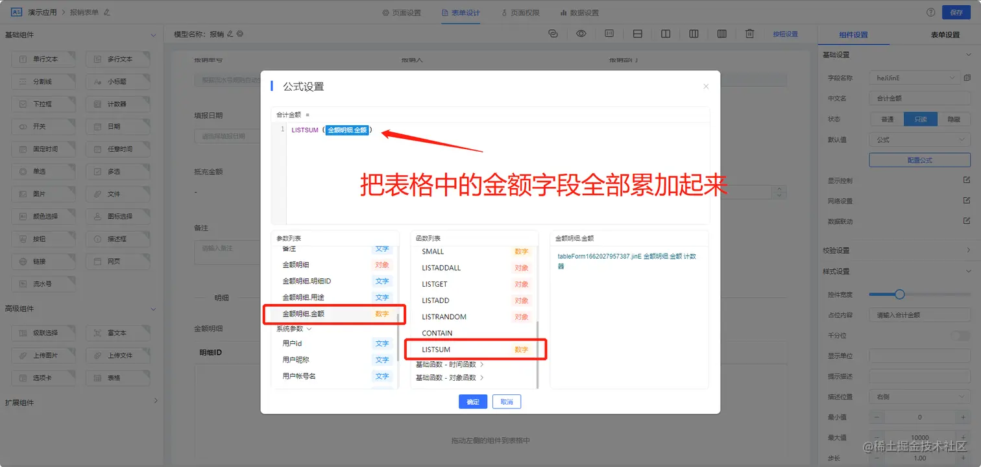981x467 pixels.
Task: Open the 默认值 公式 dropdown
Action: point(920,139)
